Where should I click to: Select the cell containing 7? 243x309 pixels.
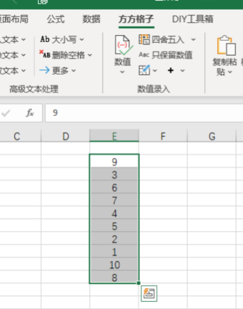point(114,200)
